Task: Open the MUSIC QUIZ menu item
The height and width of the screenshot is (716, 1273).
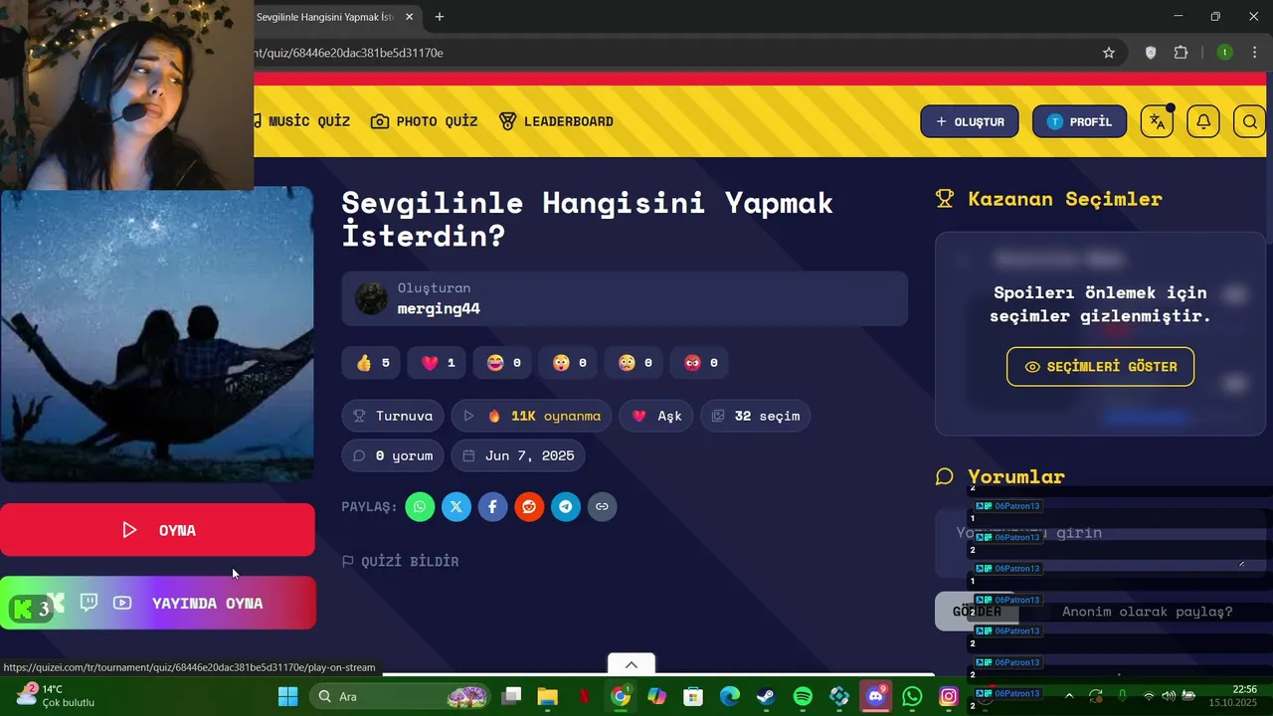Action: click(301, 121)
